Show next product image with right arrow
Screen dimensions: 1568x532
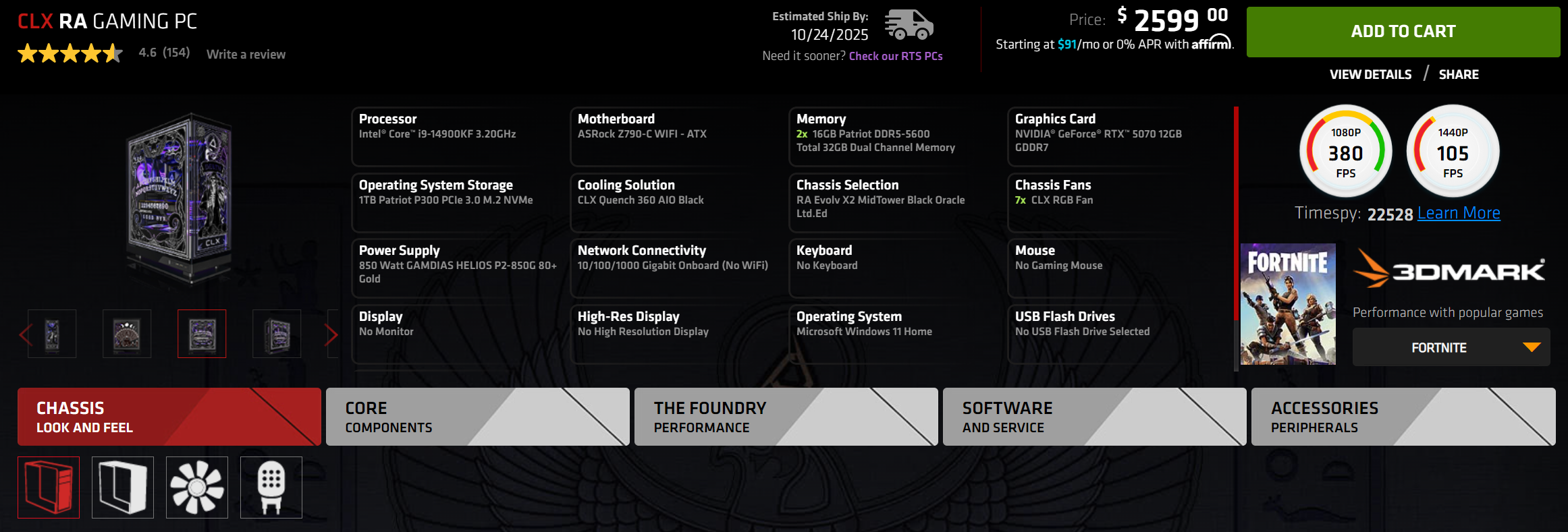(x=331, y=334)
